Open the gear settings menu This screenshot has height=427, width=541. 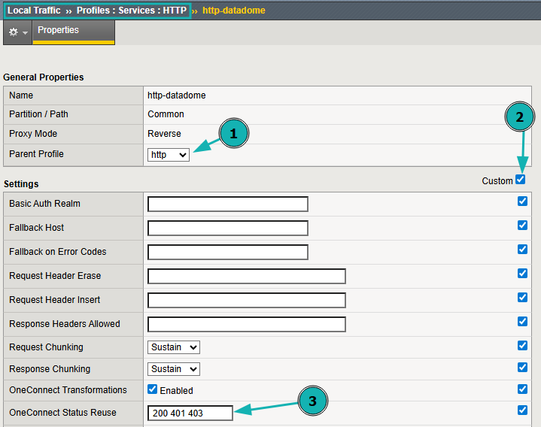point(17,32)
